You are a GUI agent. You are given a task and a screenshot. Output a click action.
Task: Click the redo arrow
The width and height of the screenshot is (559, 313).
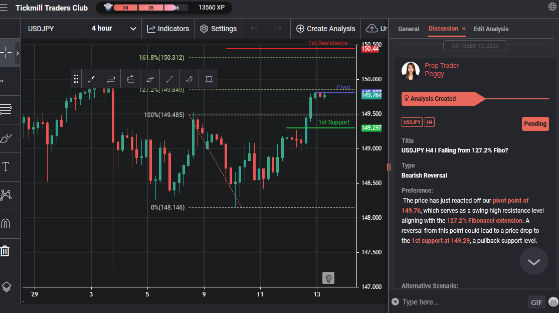point(278,29)
